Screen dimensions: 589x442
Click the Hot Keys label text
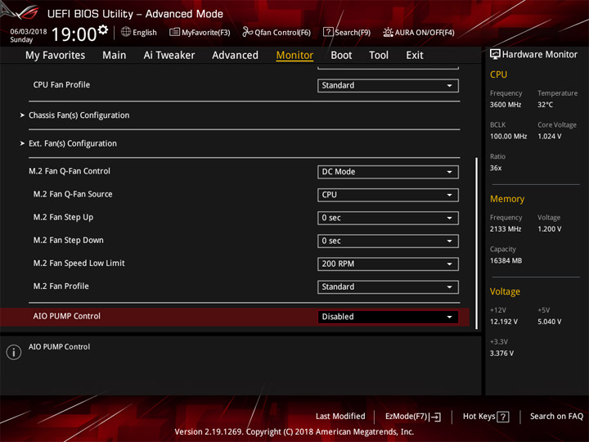(x=479, y=416)
